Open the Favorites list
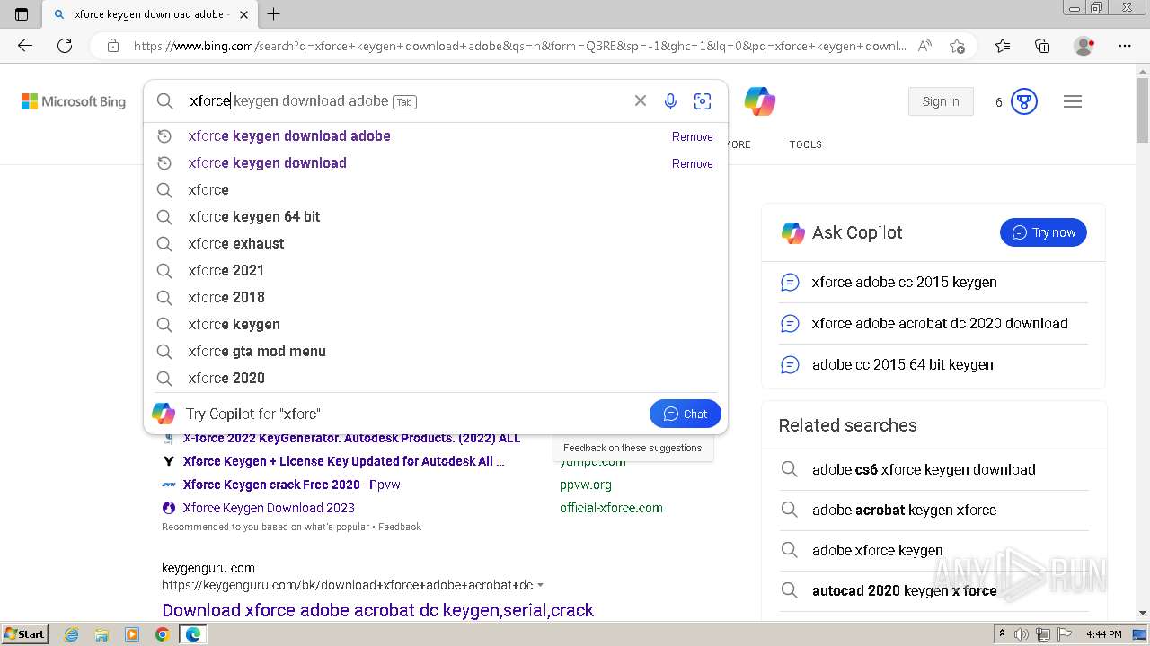The width and height of the screenshot is (1150, 646). [x=1003, y=46]
